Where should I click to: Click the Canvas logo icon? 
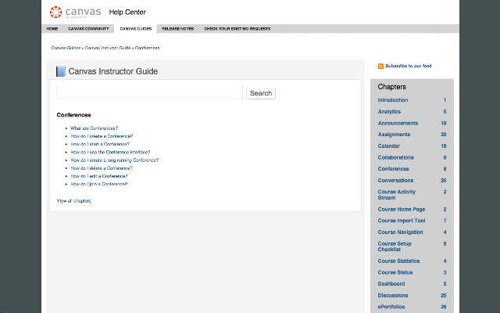pyautogui.click(x=55, y=13)
